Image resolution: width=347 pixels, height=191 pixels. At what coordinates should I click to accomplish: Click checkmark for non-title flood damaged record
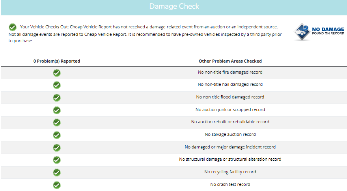(x=57, y=98)
